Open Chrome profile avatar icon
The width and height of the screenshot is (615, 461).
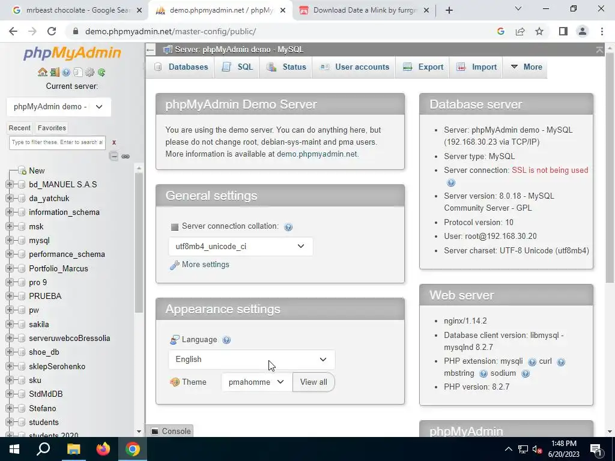(x=583, y=31)
